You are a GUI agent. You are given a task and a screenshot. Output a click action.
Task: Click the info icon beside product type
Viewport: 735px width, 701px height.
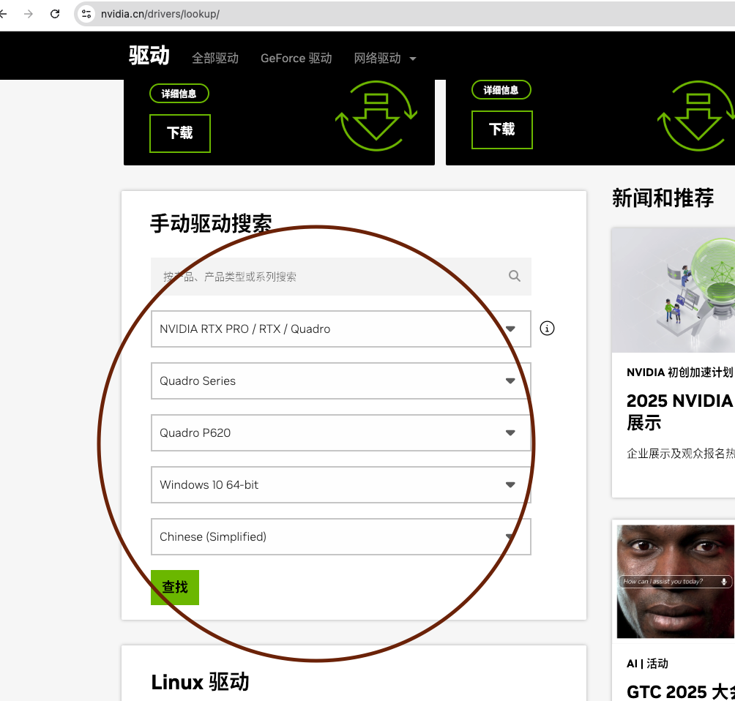(x=547, y=329)
